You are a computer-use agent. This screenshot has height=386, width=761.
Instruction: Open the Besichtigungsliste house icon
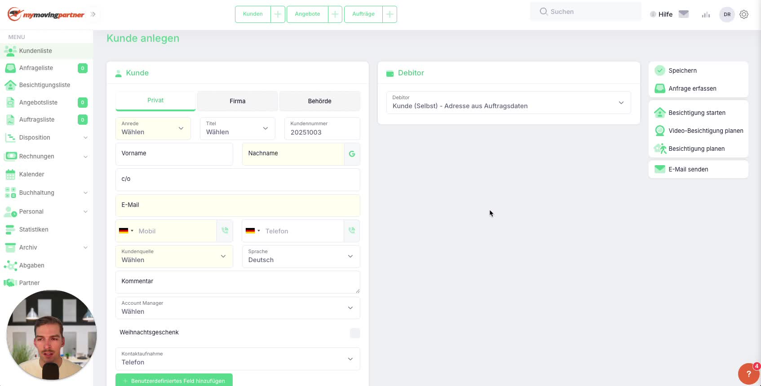(x=10, y=85)
